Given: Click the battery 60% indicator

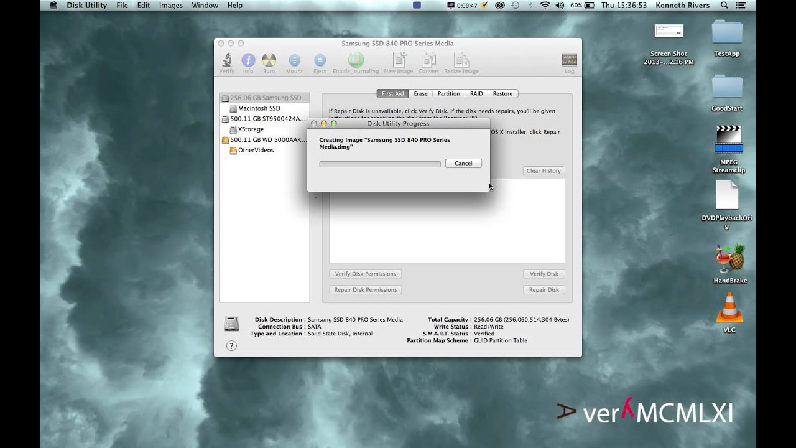Looking at the screenshot, I should [x=583, y=6].
